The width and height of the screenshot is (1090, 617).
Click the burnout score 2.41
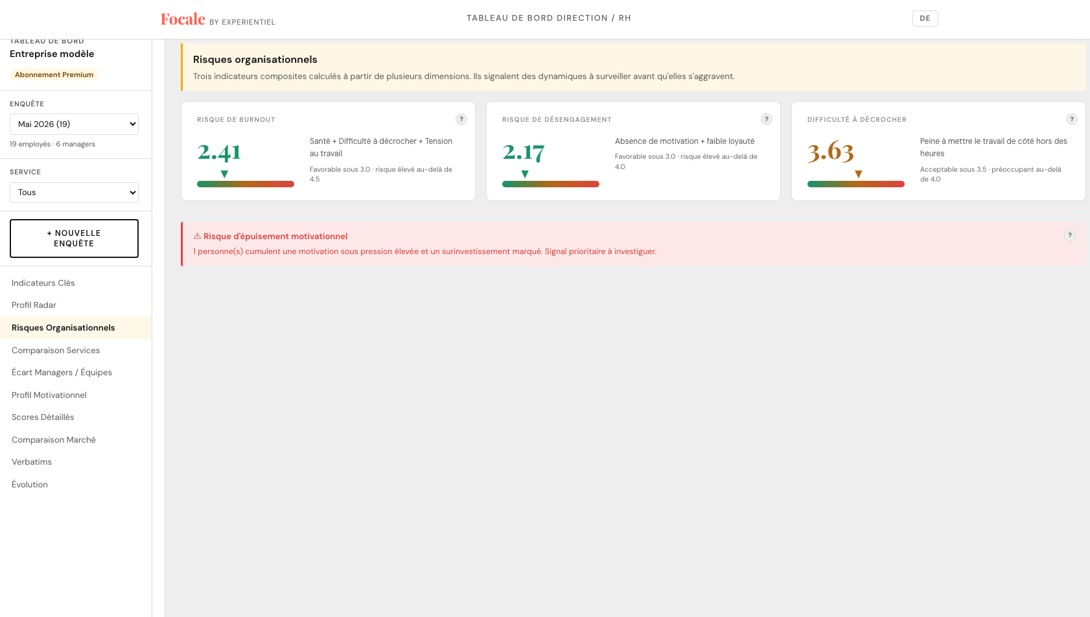pos(219,152)
